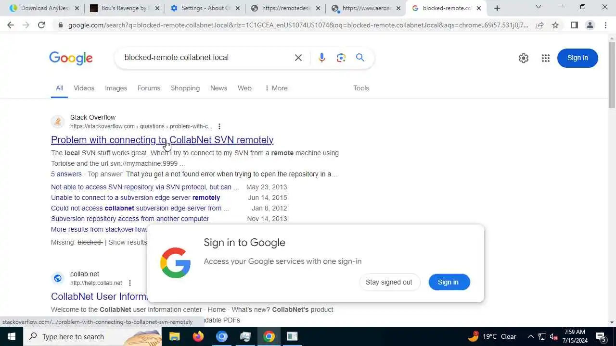Expand the More search filters dropdown
Screen dimensions: 616x346
point(276,88)
